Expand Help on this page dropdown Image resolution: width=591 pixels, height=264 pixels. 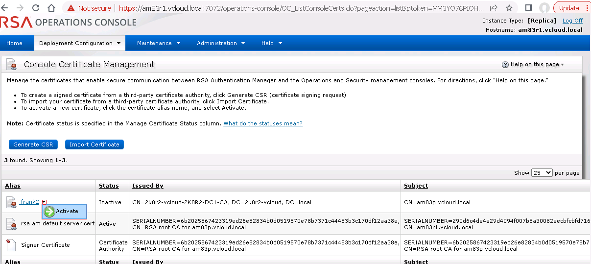pyautogui.click(x=533, y=65)
